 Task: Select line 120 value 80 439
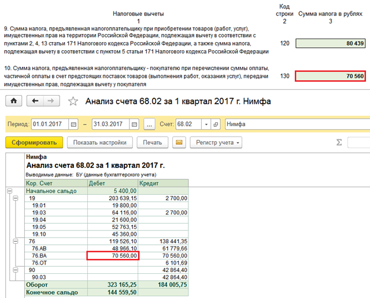[330, 43]
